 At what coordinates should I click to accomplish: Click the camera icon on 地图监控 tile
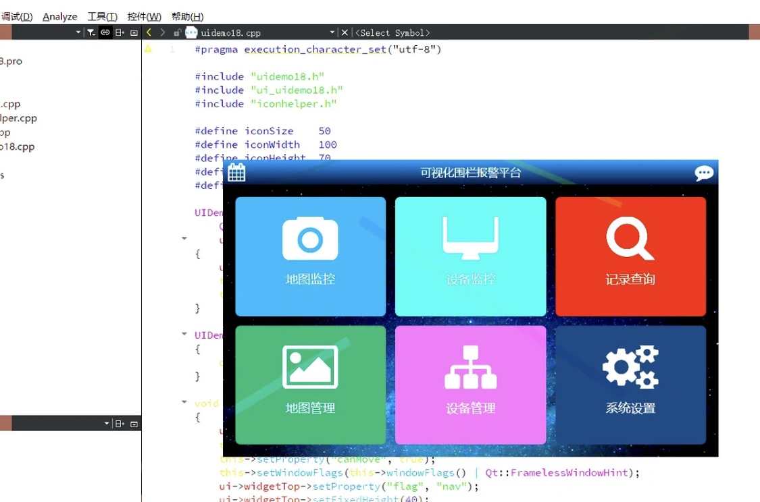[310, 237]
